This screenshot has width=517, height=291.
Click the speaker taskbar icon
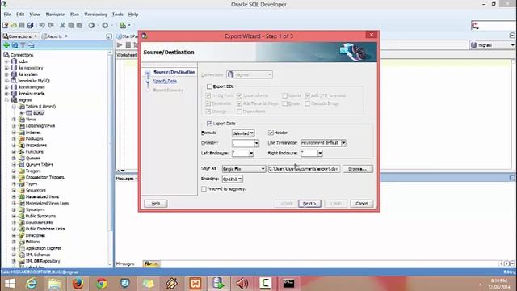[x=242, y=284]
